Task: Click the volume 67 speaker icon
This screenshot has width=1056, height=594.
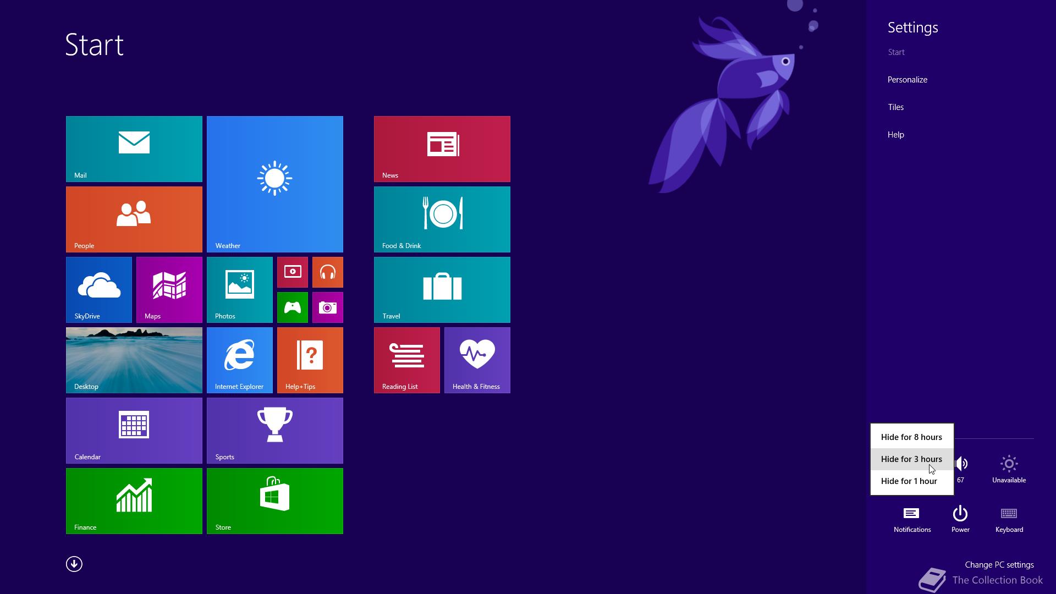Action: [961, 469]
